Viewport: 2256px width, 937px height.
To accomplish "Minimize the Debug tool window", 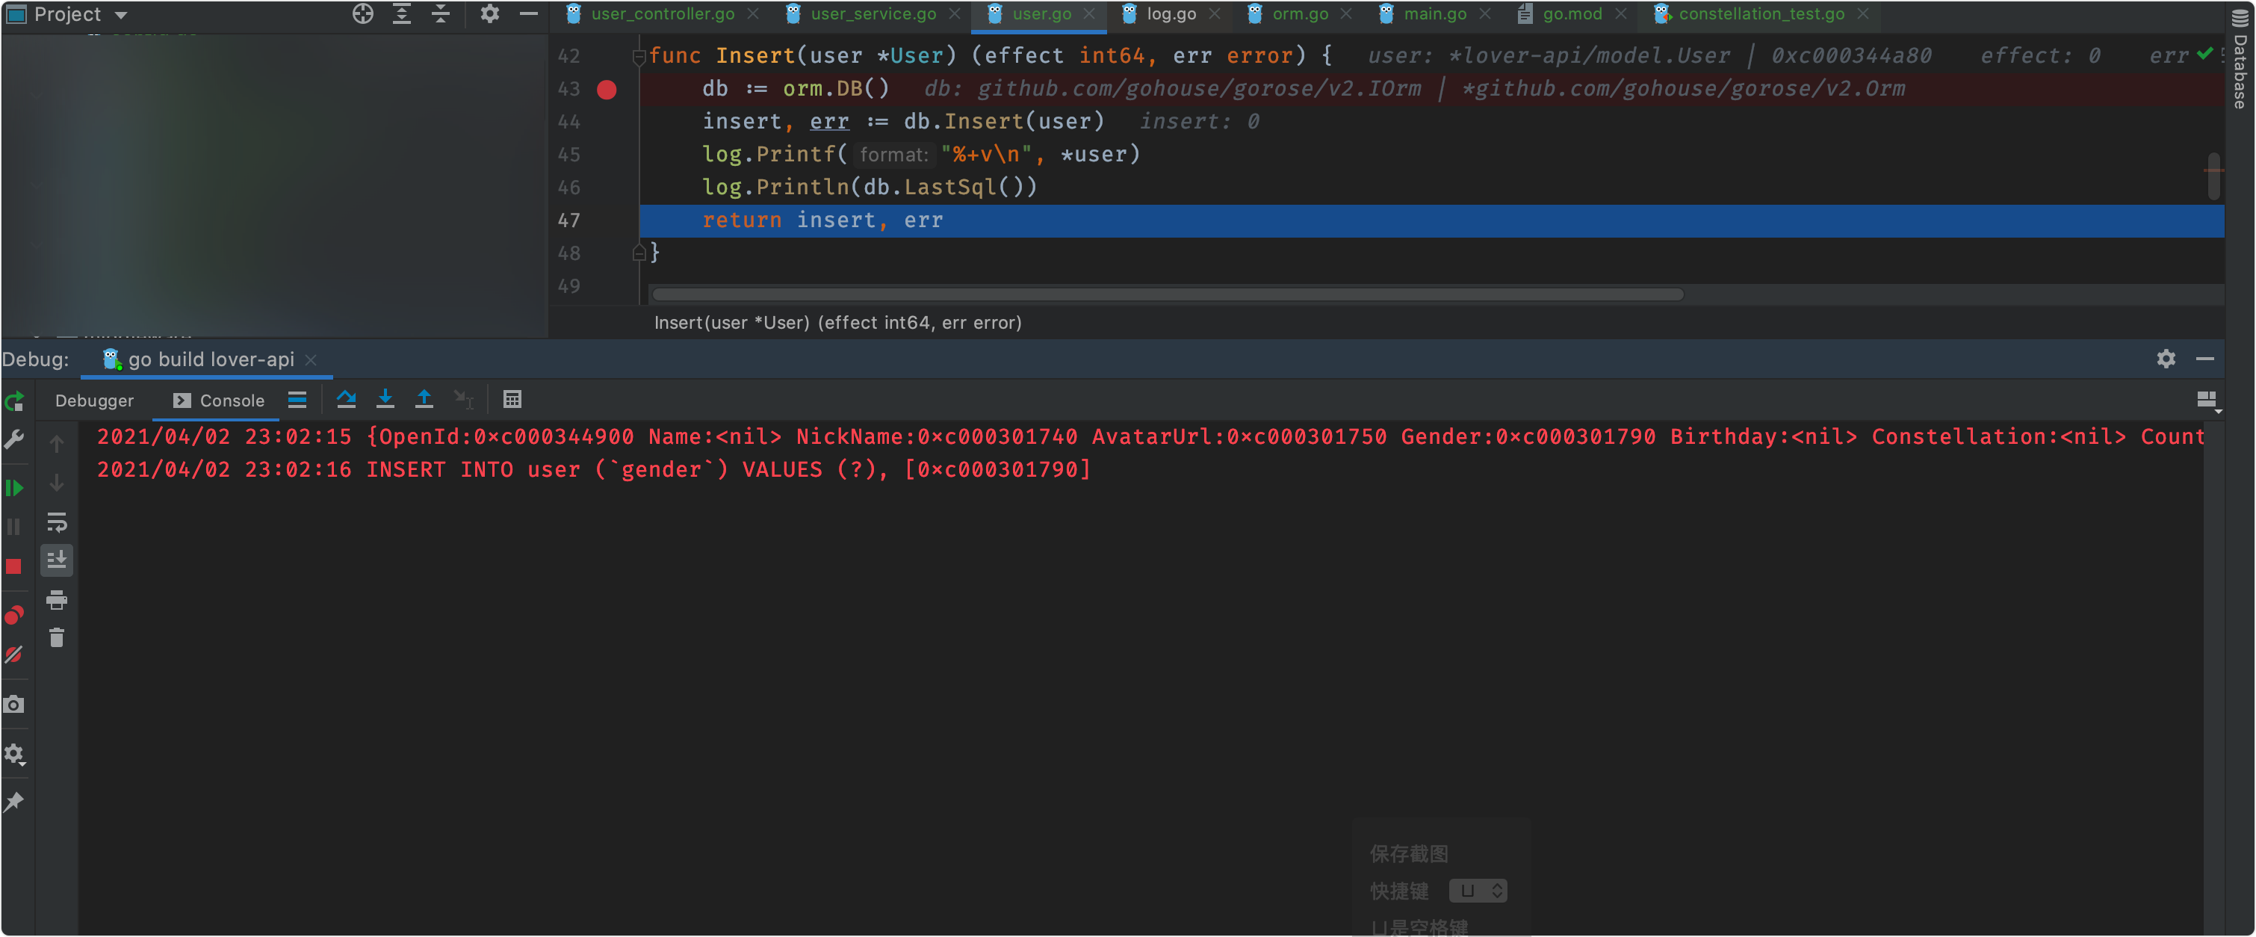I will point(2204,359).
